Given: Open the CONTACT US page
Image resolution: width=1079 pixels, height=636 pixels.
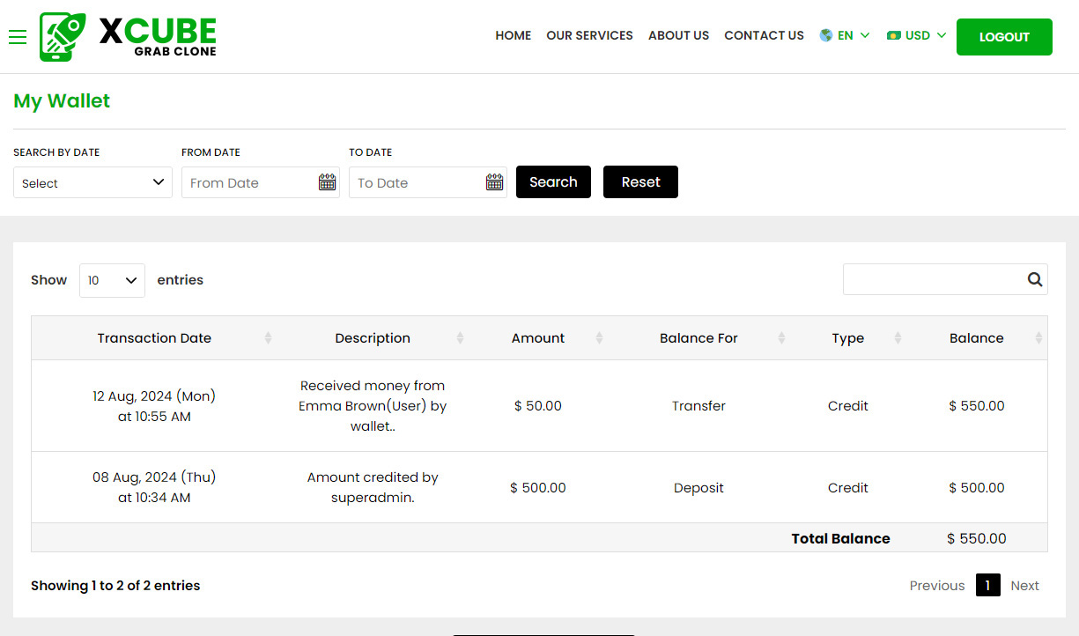Looking at the screenshot, I should pyautogui.click(x=764, y=35).
